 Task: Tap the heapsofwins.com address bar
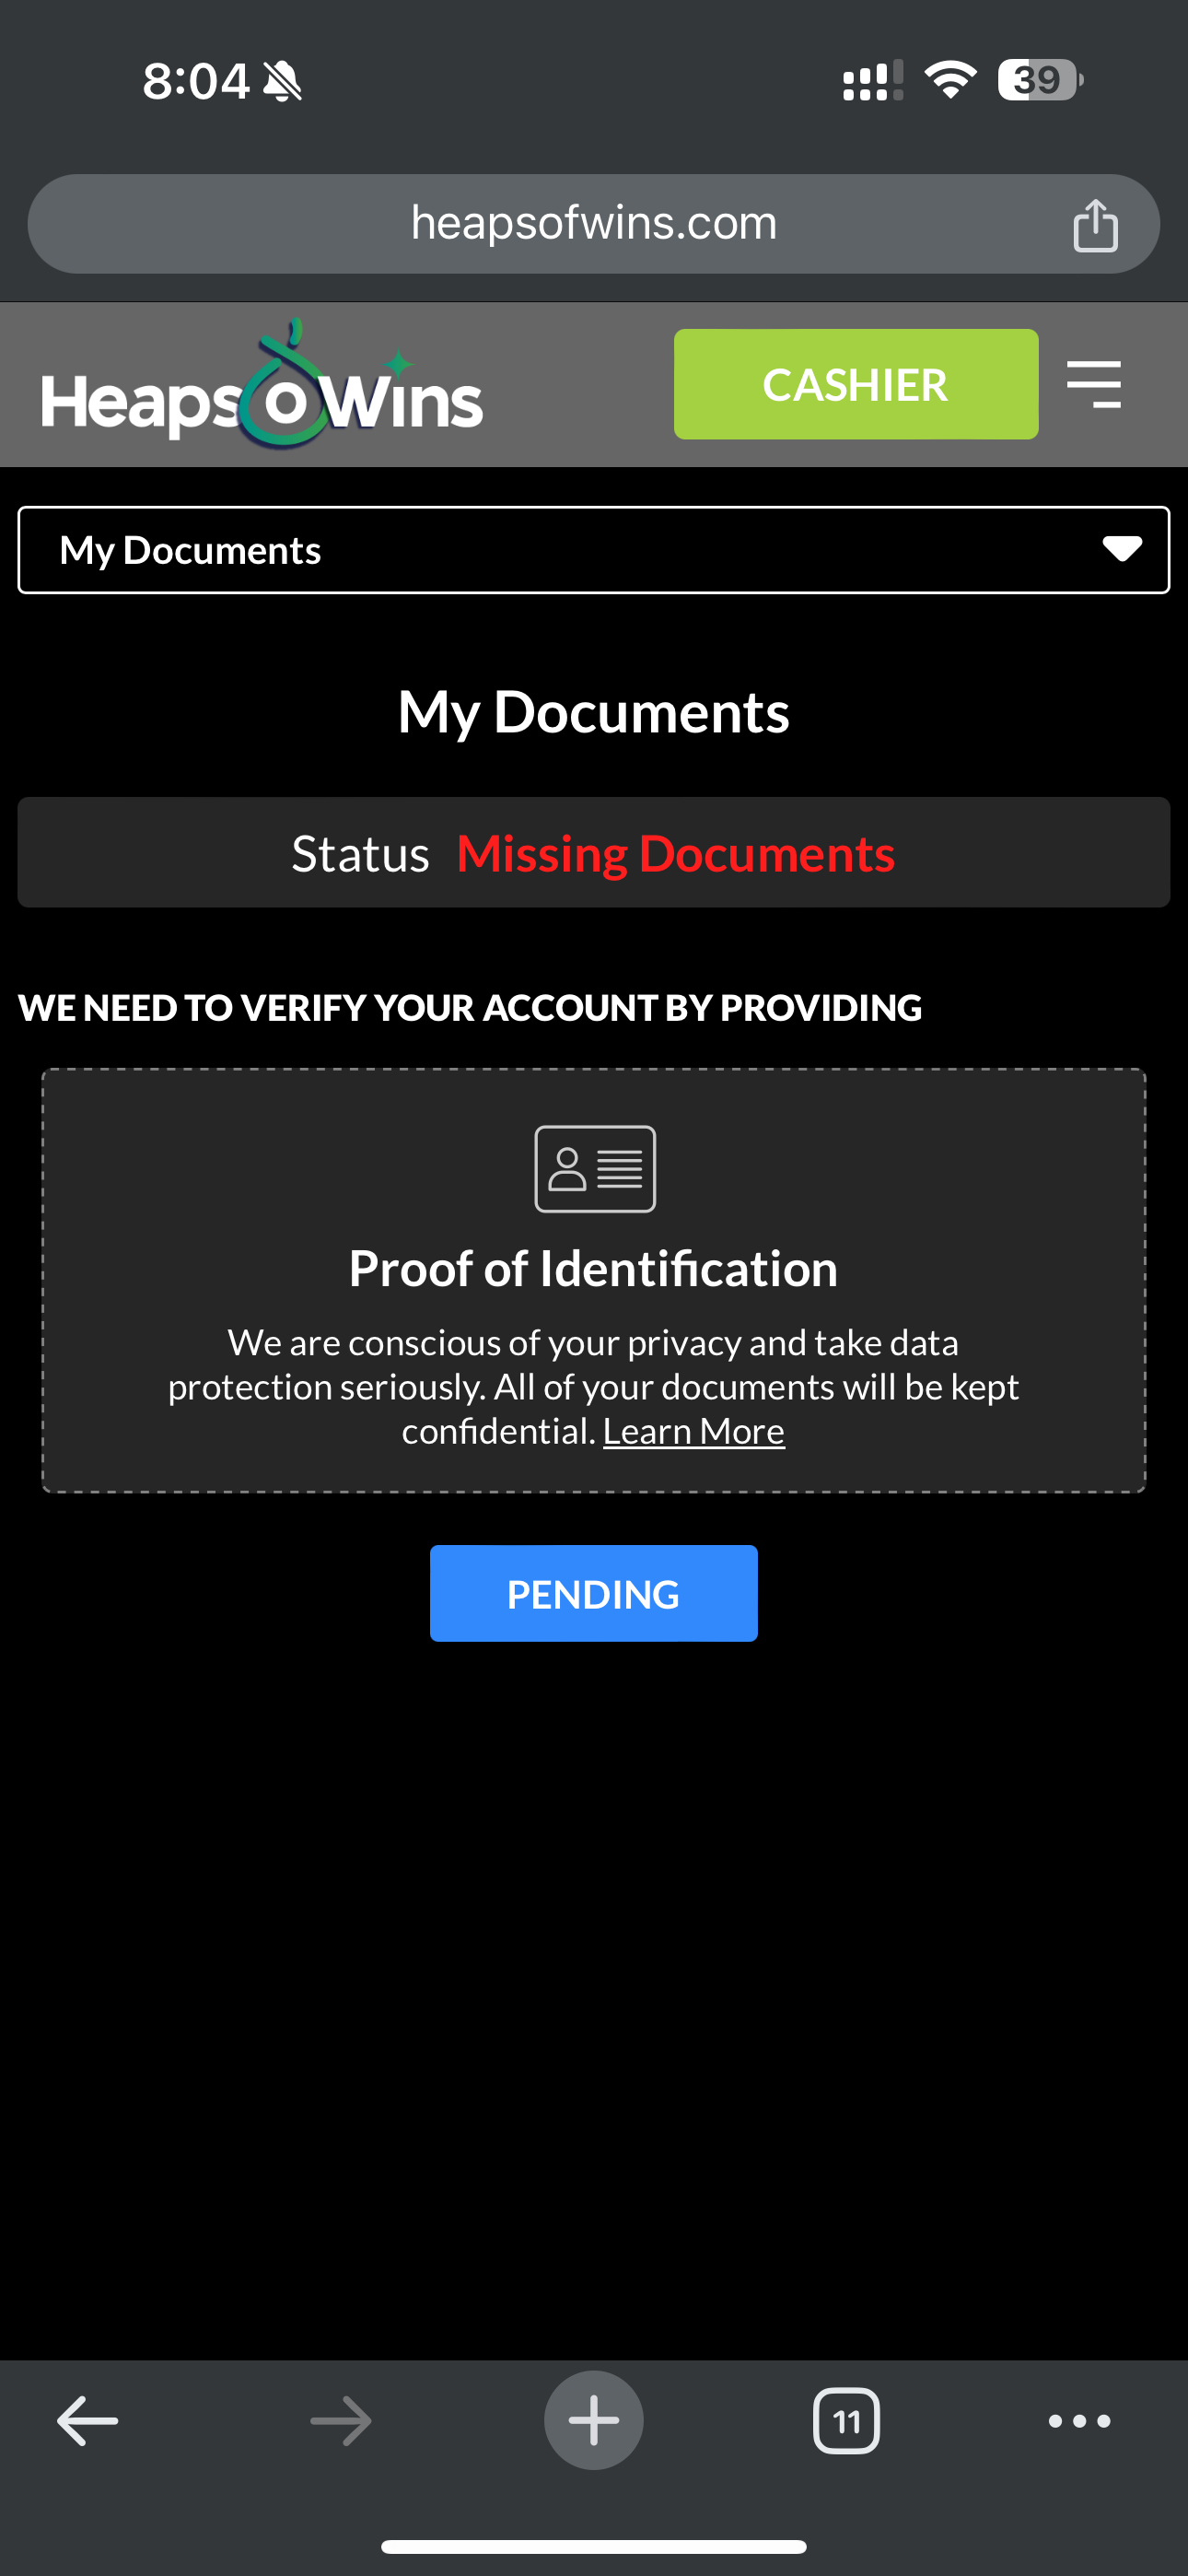[x=593, y=224]
